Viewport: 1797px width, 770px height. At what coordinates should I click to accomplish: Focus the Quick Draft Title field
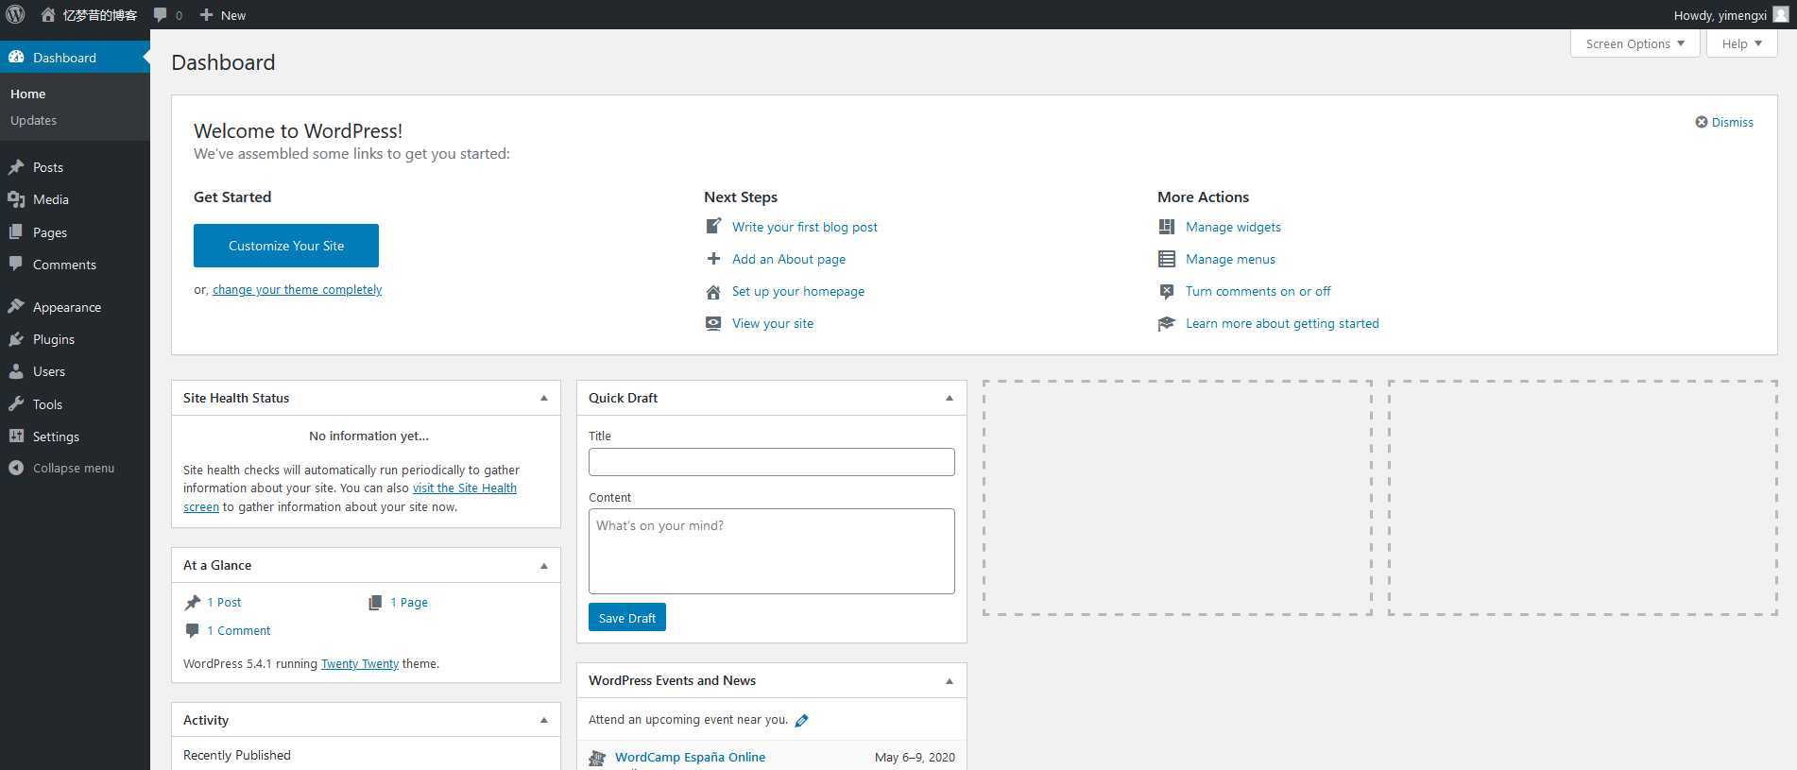[x=772, y=462]
